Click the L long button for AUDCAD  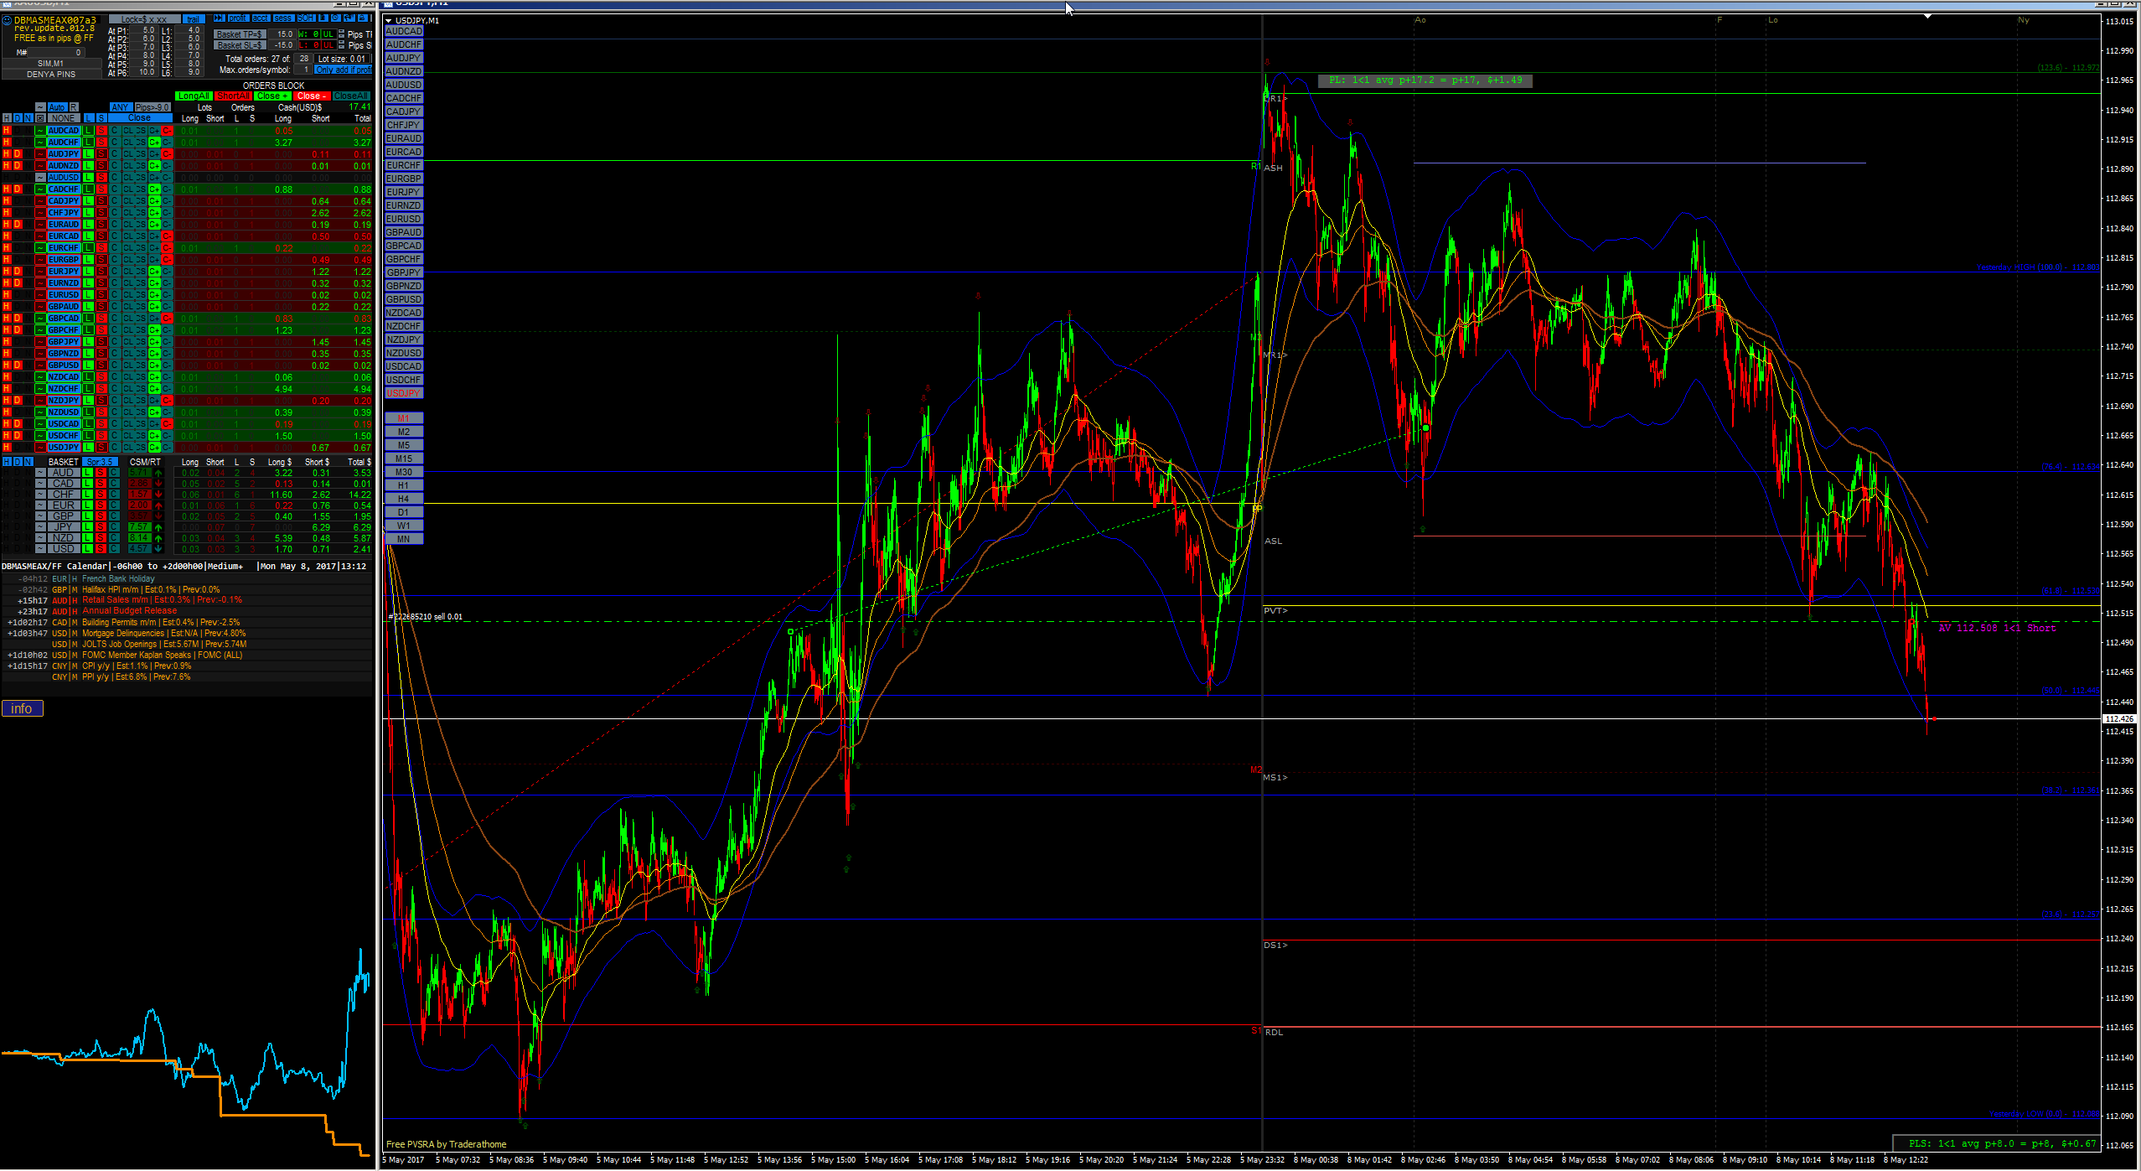coord(89,131)
